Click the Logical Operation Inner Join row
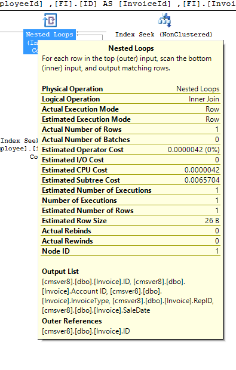This screenshot has height=370, width=236. click(x=130, y=99)
